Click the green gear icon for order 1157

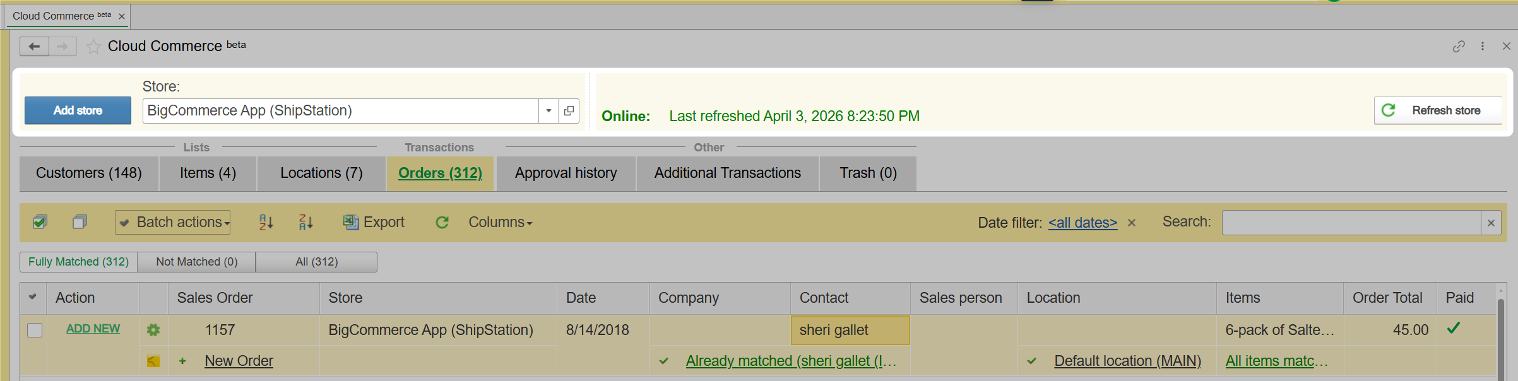point(153,330)
